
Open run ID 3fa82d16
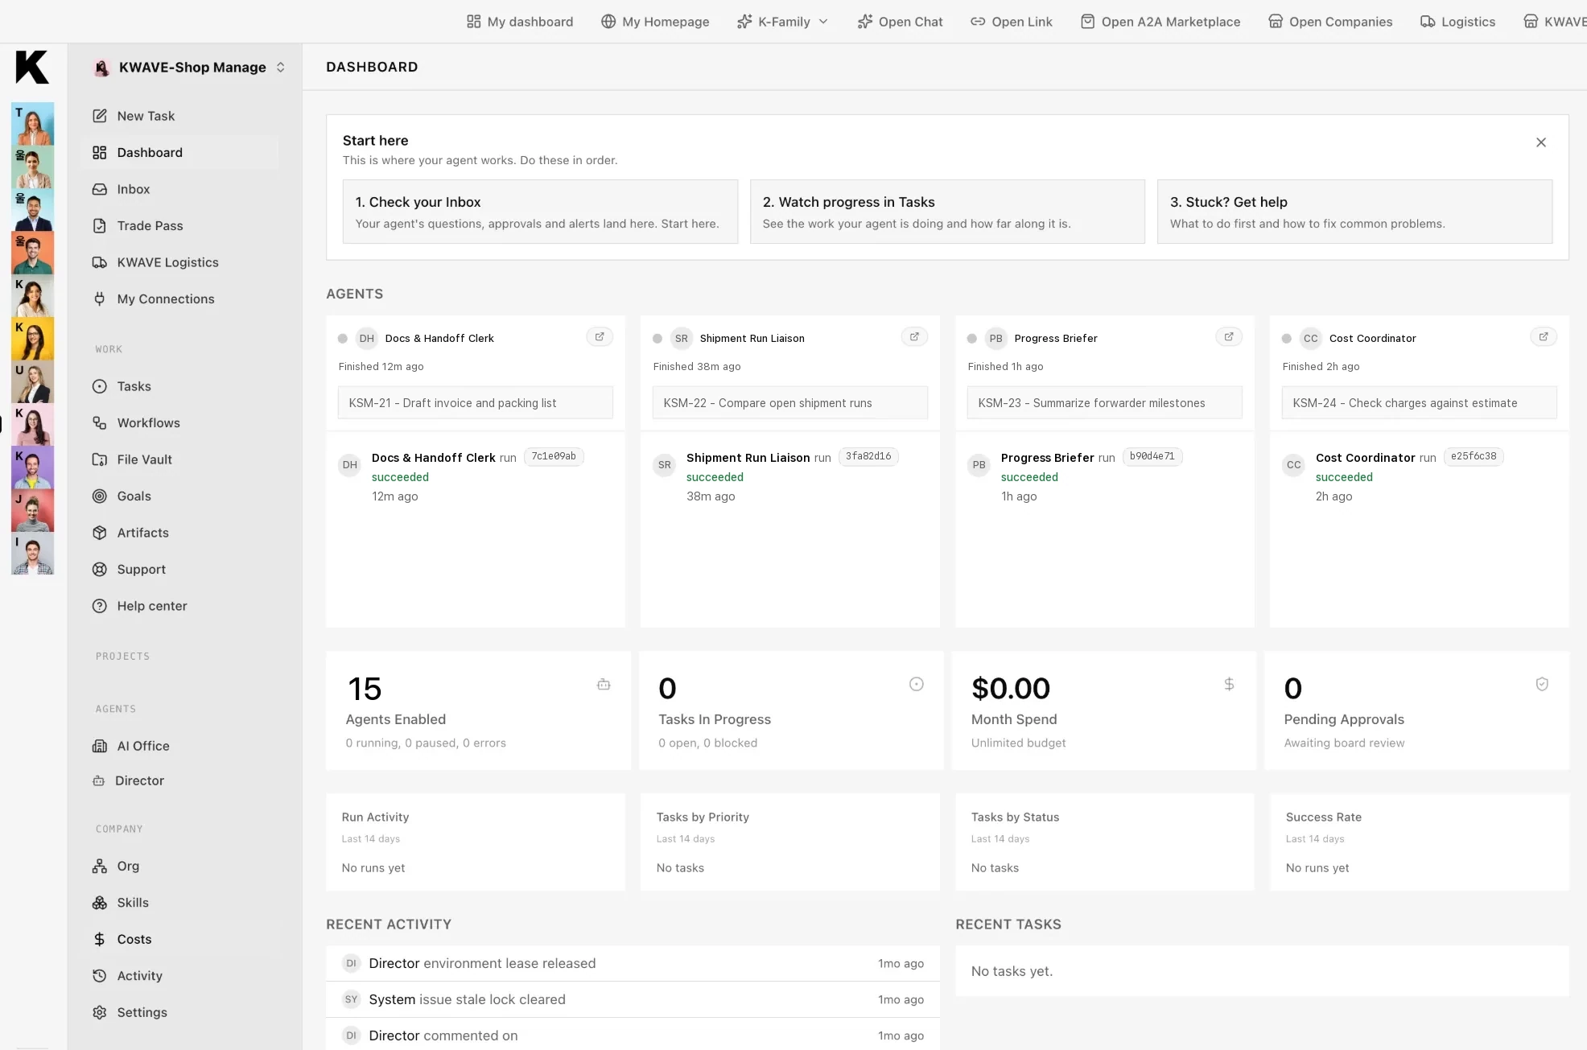868,457
